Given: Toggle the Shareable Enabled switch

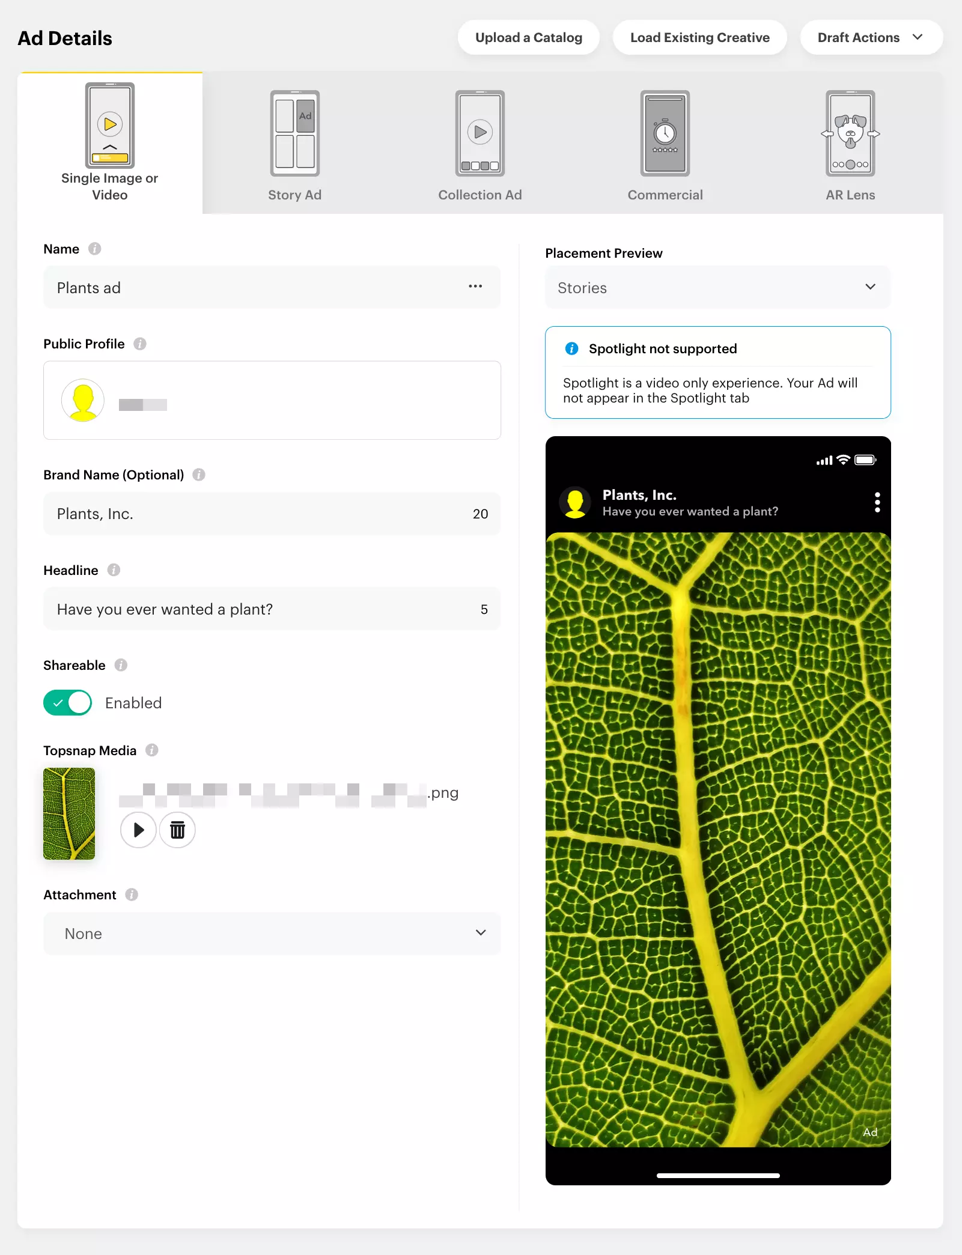Looking at the screenshot, I should pos(67,702).
